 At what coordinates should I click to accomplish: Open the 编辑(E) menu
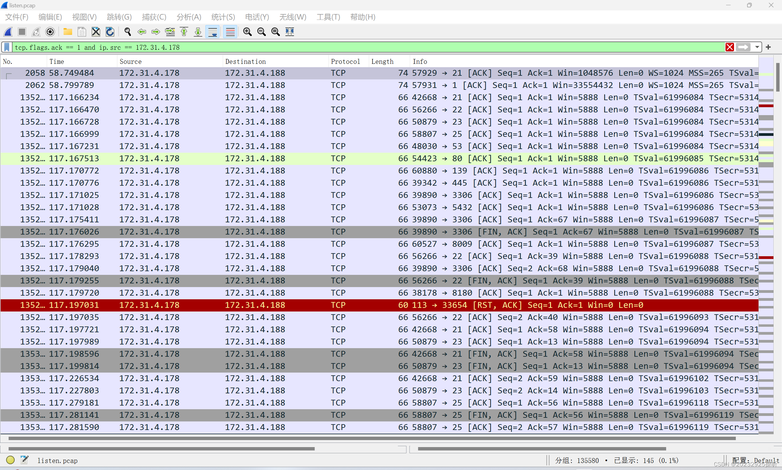click(x=50, y=17)
